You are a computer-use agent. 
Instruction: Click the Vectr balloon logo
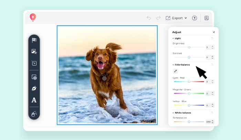pyautogui.click(x=33, y=17)
